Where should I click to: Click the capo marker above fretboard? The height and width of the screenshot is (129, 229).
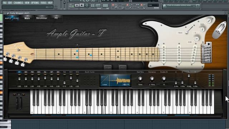click(77, 44)
